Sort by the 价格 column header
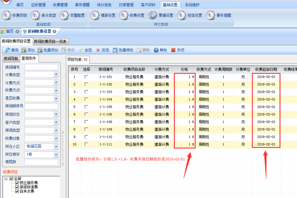Screen dimensions: 297x198 [184, 70]
